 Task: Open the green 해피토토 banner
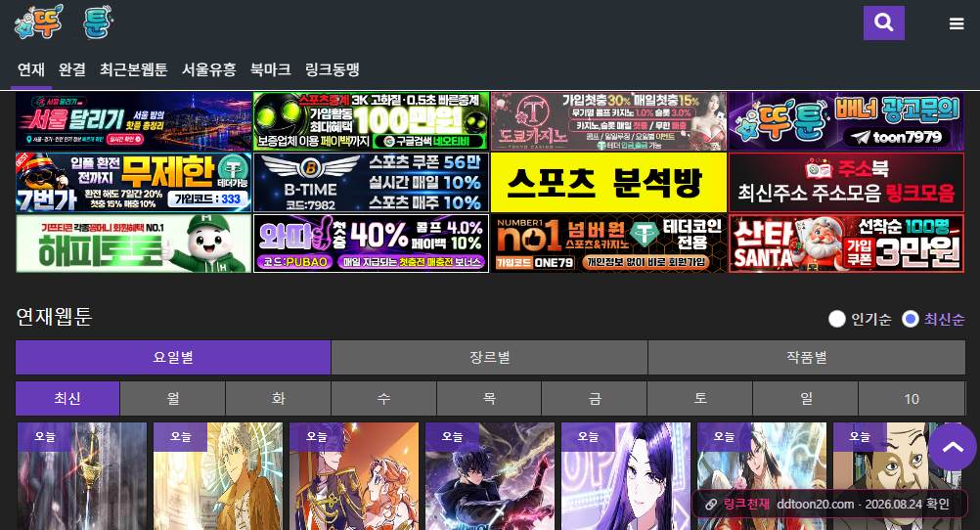134,243
